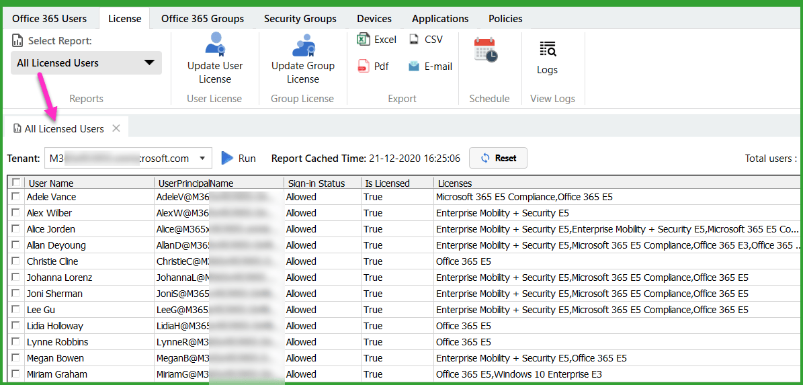803x385 pixels.
Task: Check the box for Lee Gu
Action: (16, 310)
